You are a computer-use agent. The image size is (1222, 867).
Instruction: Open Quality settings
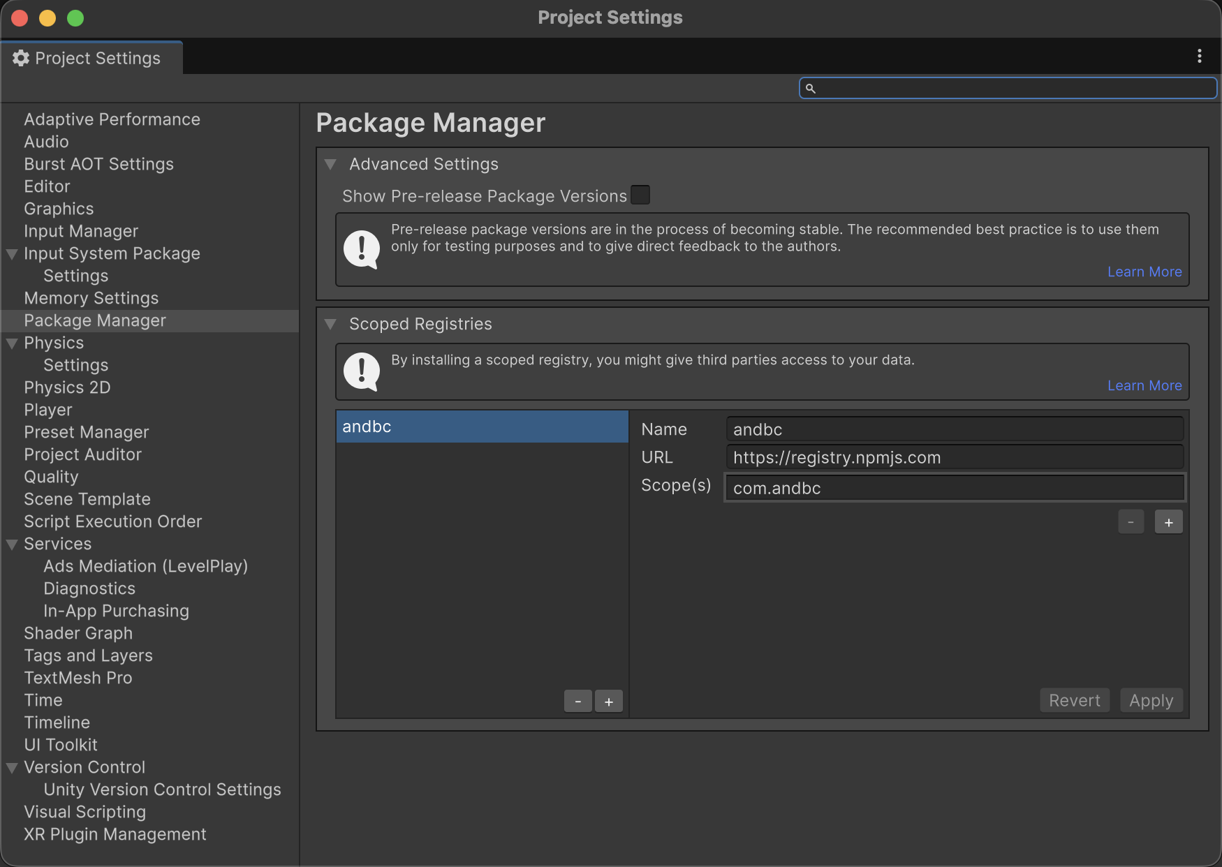point(51,477)
